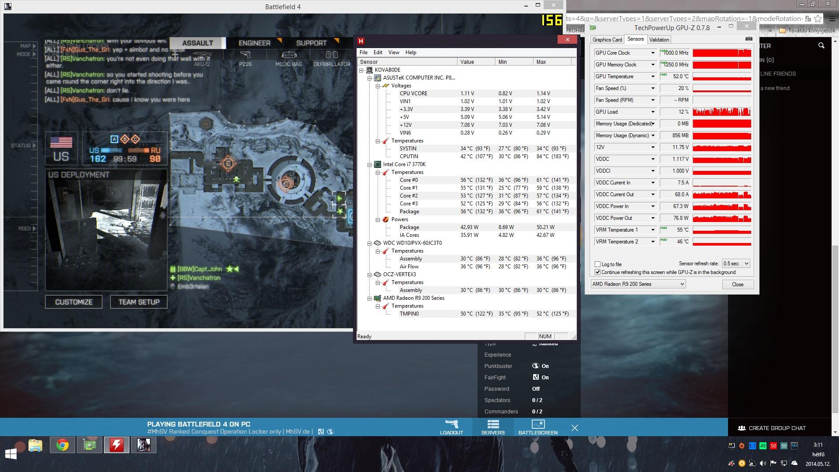This screenshot has width=839, height=472.
Task: Click the action center flag tray icon
Action: click(x=773, y=464)
